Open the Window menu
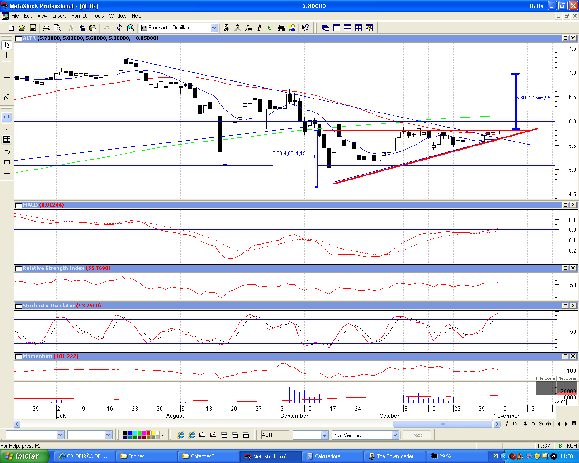Screen dimensions: 579x463 click(118, 16)
